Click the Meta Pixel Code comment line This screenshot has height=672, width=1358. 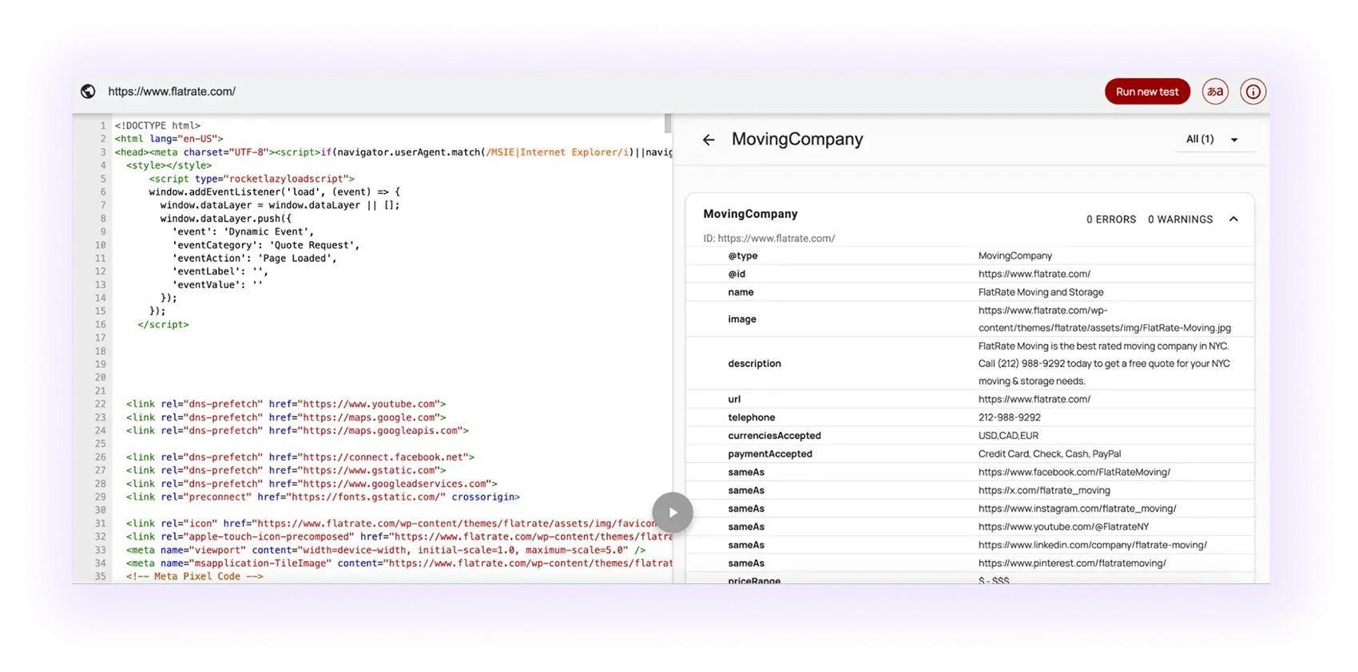(194, 576)
